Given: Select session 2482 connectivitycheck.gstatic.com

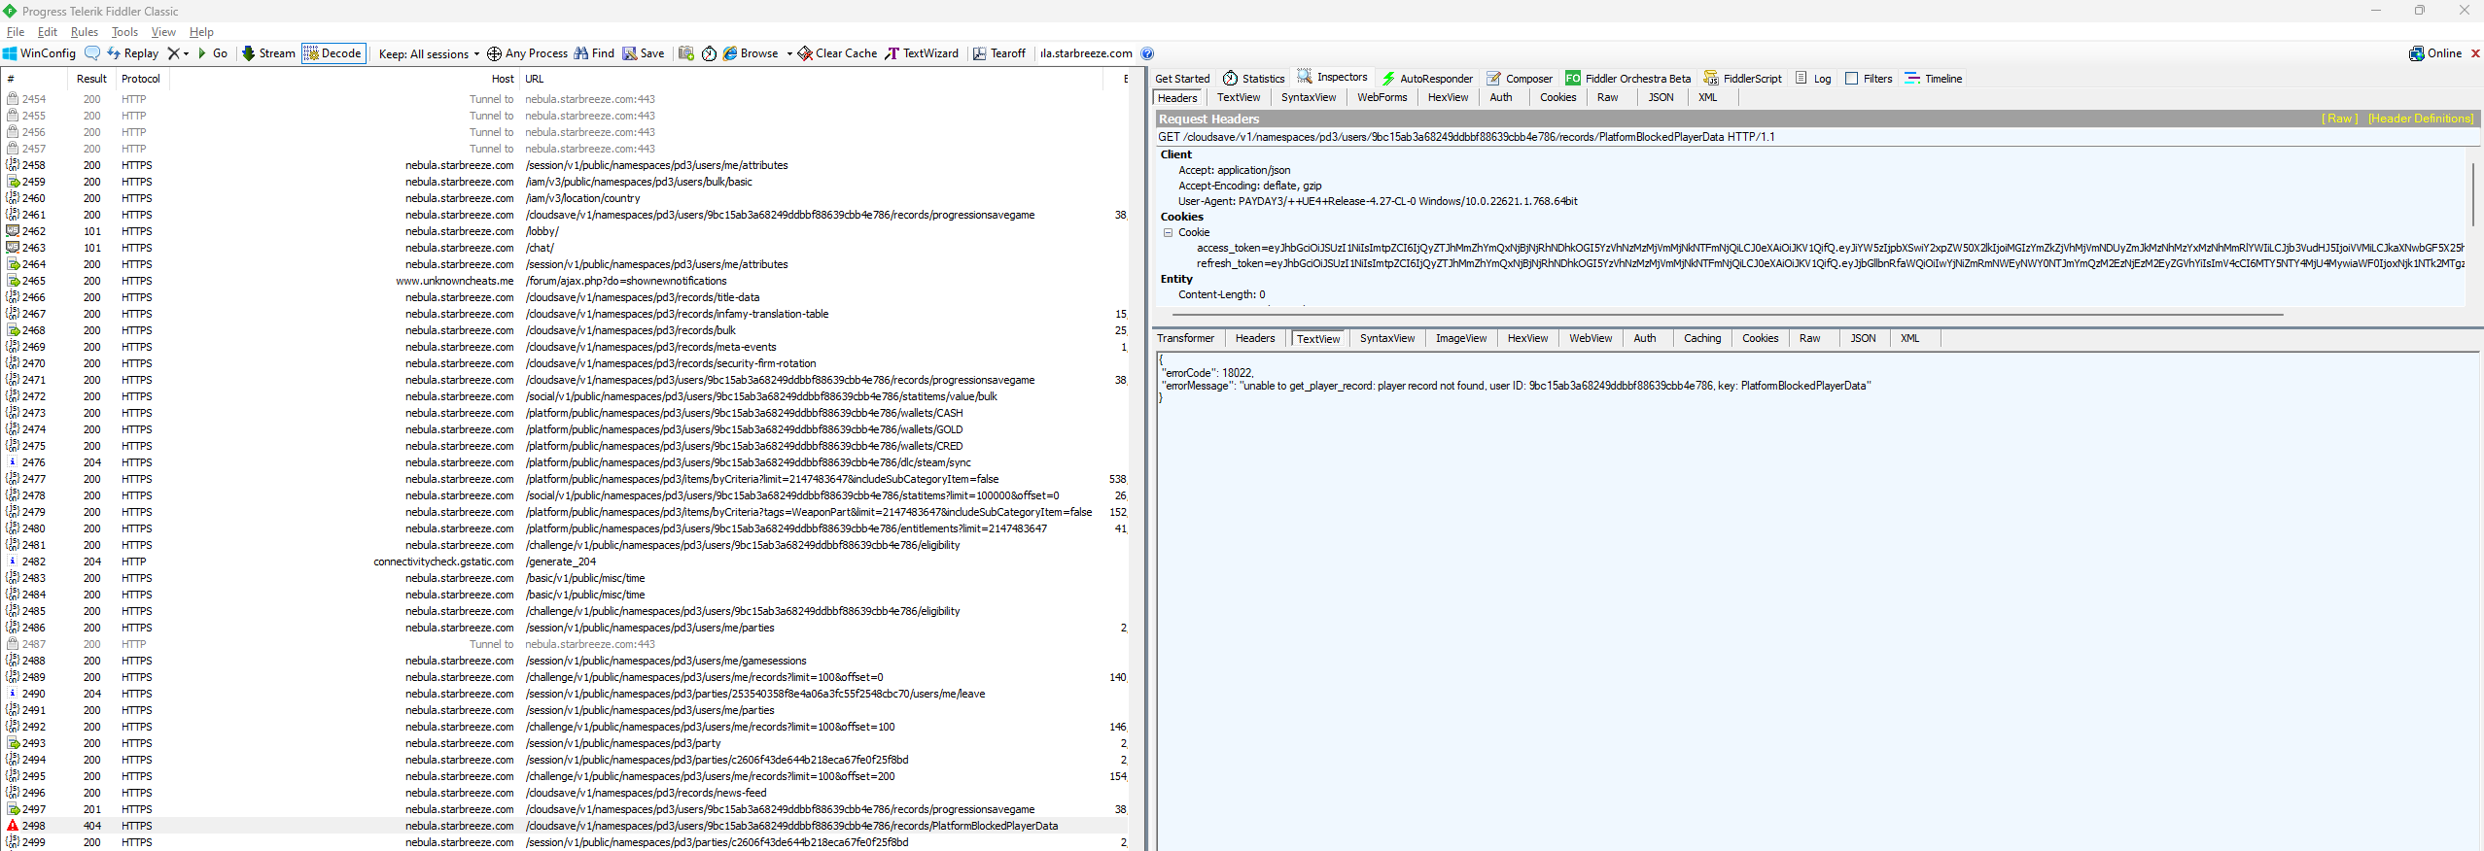Looking at the screenshot, I should click(x=564, y=562).
